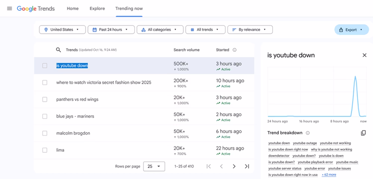Select the 'youtube outage' related query chip
Image resolution: width=373 pixels, height=179 pixels.
[305, 143]
